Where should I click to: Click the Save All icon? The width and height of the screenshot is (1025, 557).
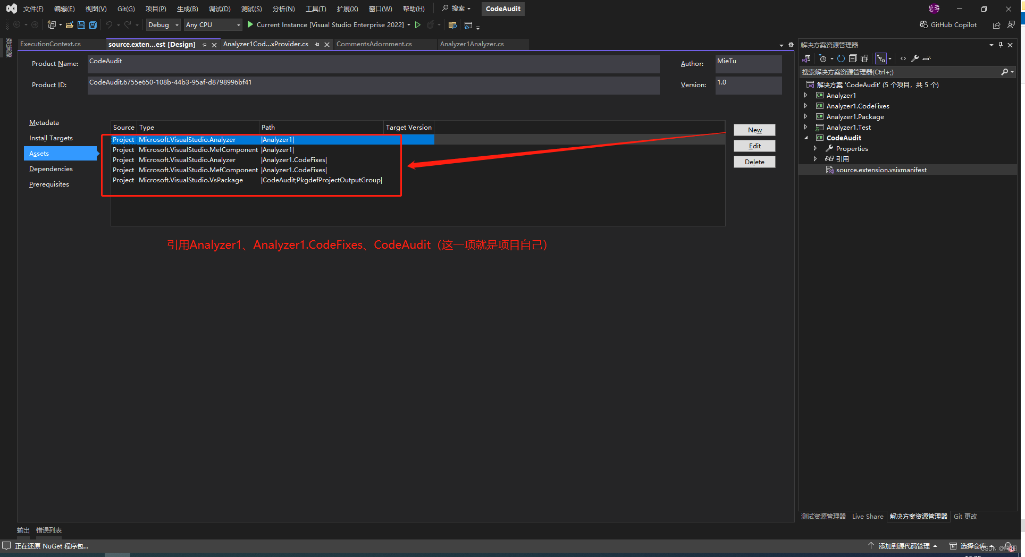93,24
